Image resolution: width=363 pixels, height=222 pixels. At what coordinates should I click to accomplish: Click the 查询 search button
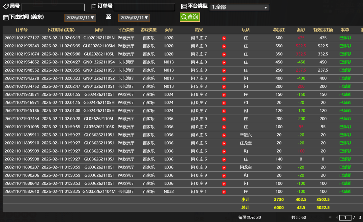(x=190, y=17)
